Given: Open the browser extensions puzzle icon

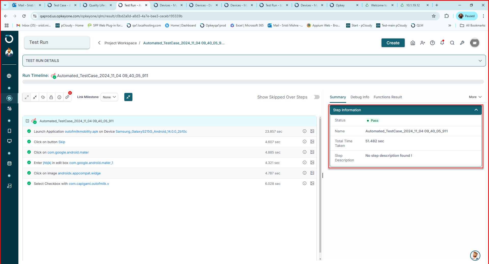Looking at the screenshot, I should (x=446, y=16).
